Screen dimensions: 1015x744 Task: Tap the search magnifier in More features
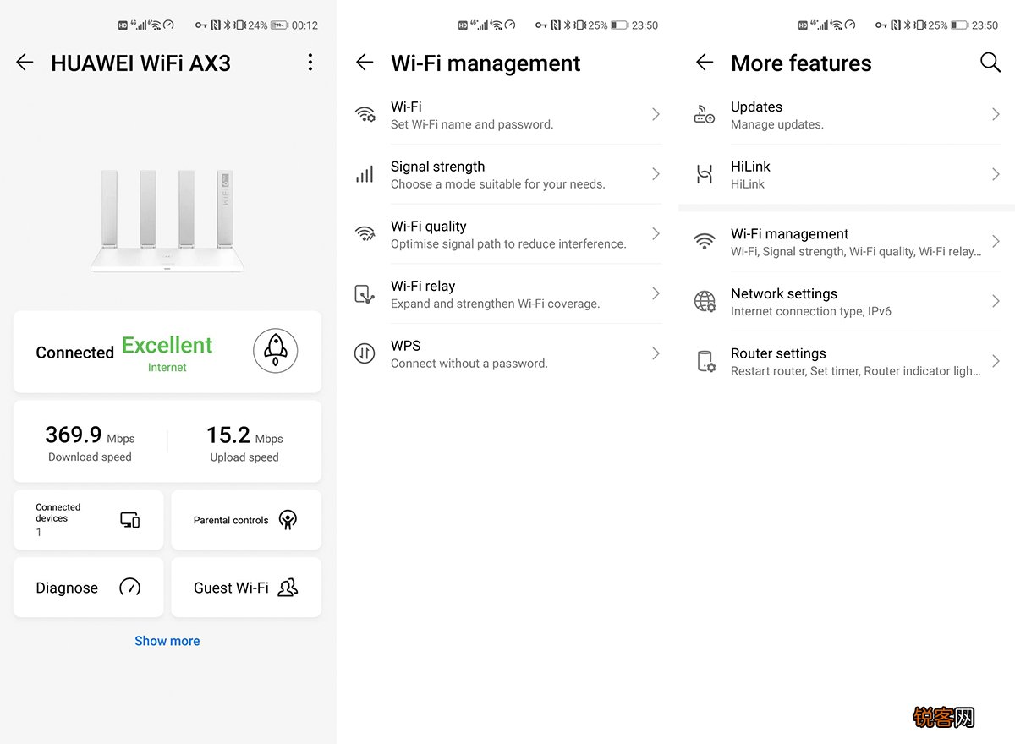pos(990,62)
